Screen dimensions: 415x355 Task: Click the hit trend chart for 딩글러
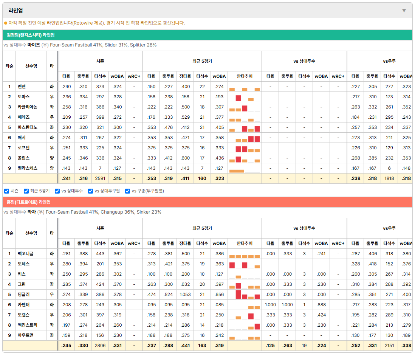(245, 295)
